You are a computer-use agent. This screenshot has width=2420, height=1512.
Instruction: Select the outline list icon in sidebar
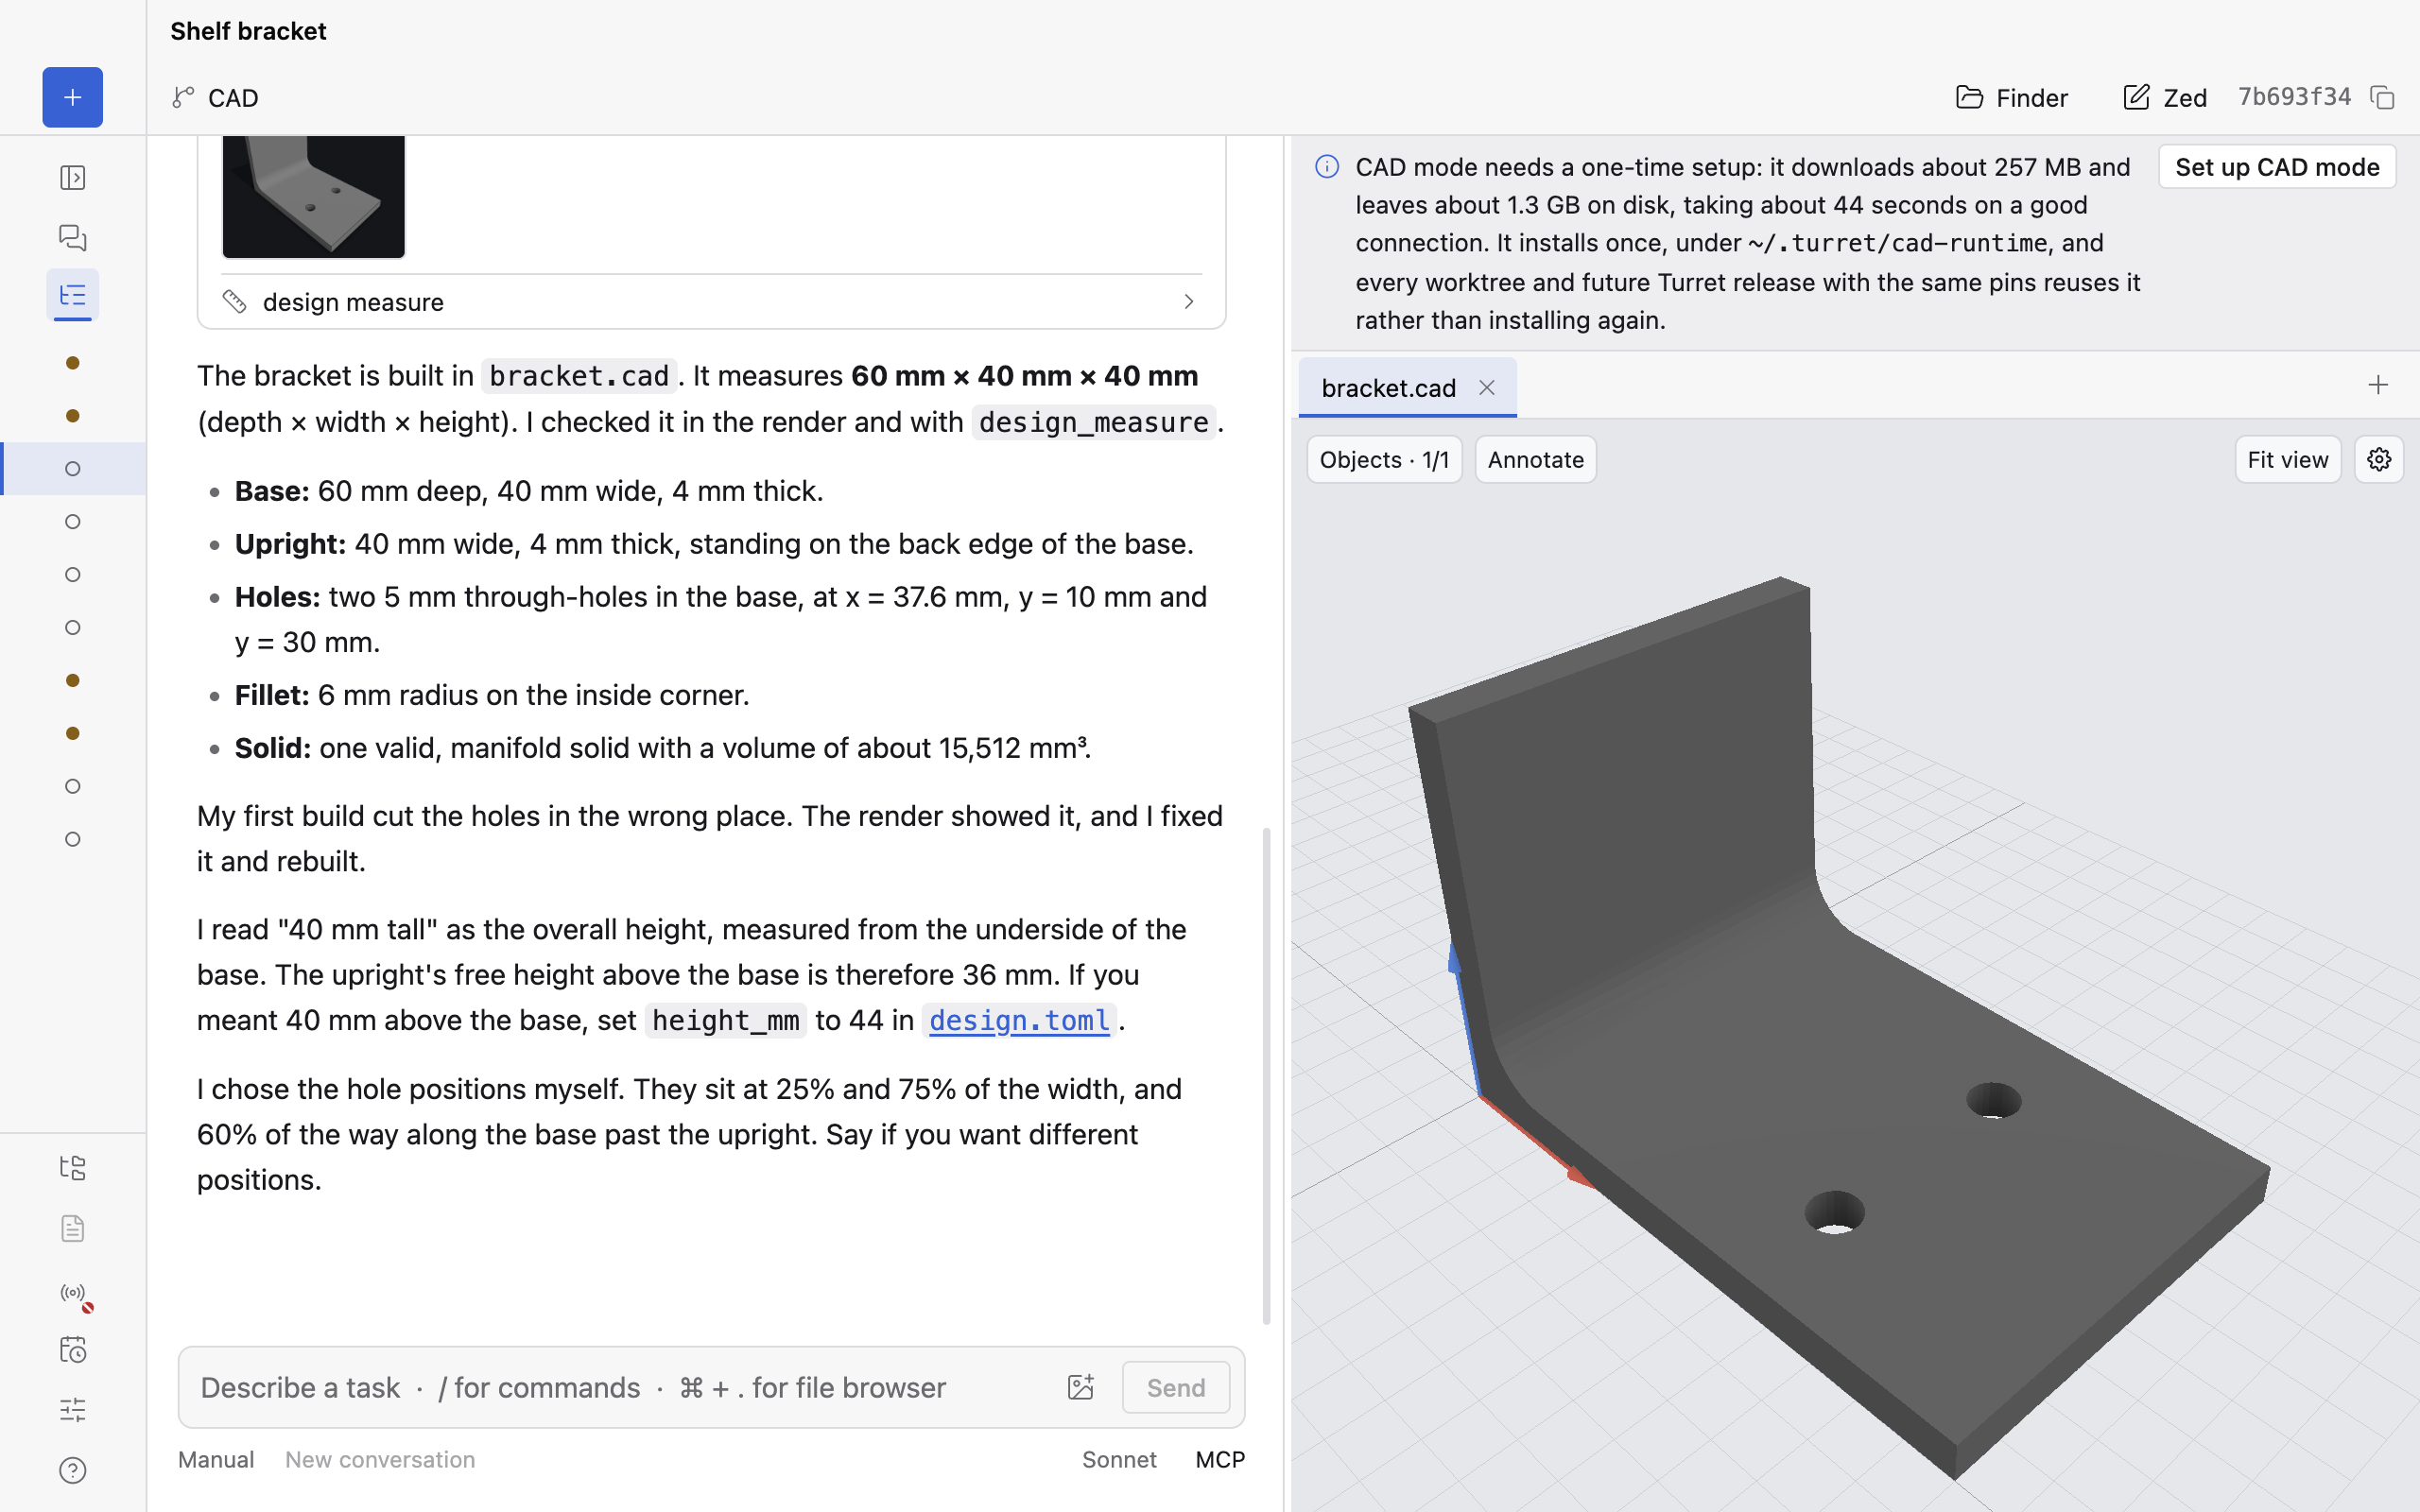(x=72, y=295)
